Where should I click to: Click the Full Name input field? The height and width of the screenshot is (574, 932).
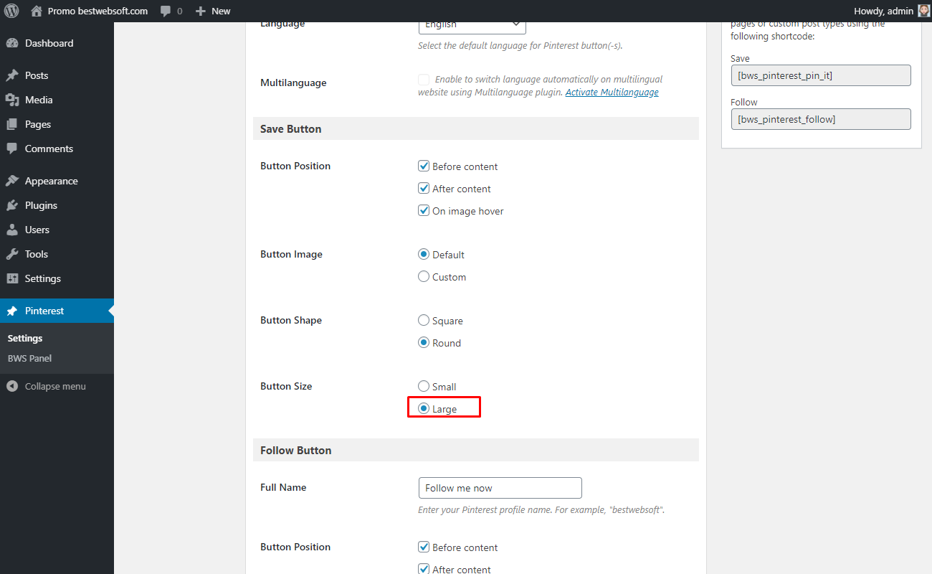coord(500,488)
